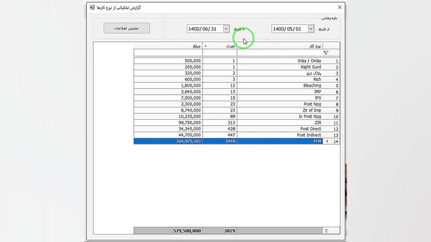Click amount cell 2,300,000
431x242 pixels.
click(x=168, y=104)
